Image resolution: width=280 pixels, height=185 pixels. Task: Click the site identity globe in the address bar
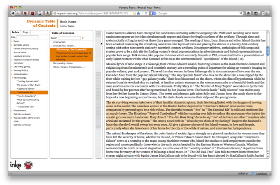[55, 14]
